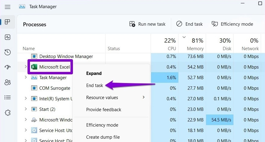Open the Services page in sidebar
The height and width of the screenshot is (142, 265).
(8, 113)
